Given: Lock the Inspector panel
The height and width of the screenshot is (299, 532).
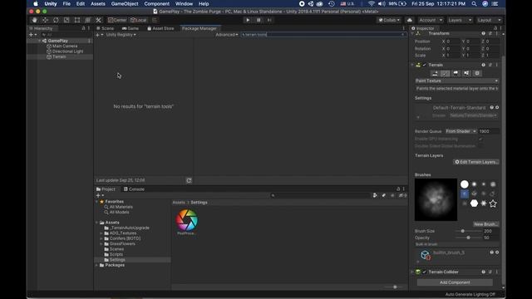Looking at the screenshot, I should [495, 28].
